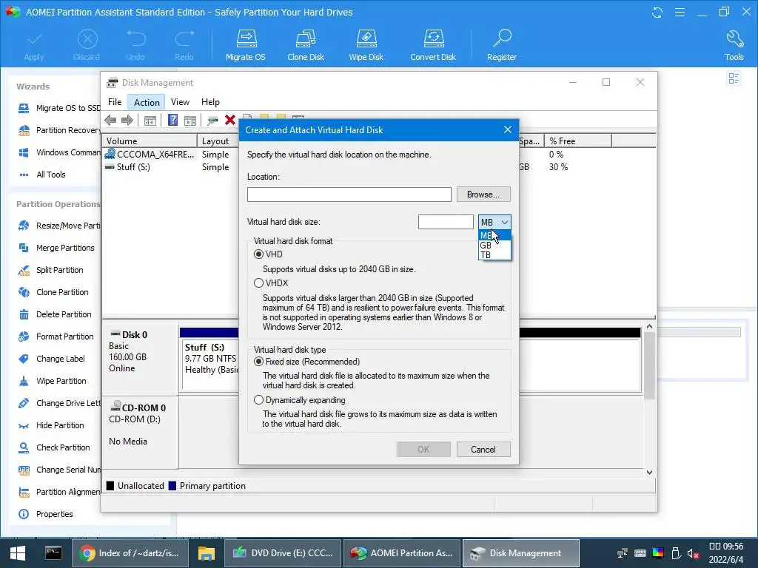Click Volume column header

(150, 141)
